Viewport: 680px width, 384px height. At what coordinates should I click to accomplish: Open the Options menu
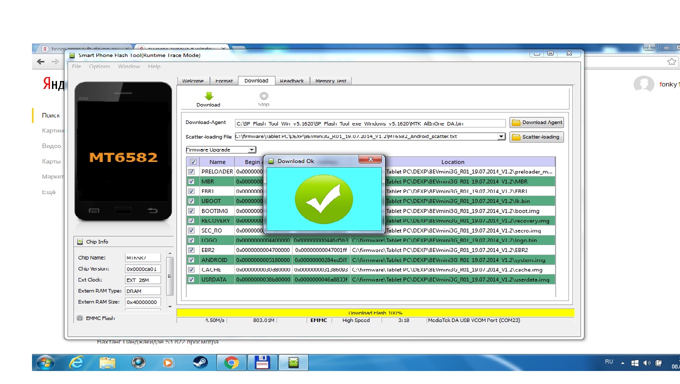99,66
